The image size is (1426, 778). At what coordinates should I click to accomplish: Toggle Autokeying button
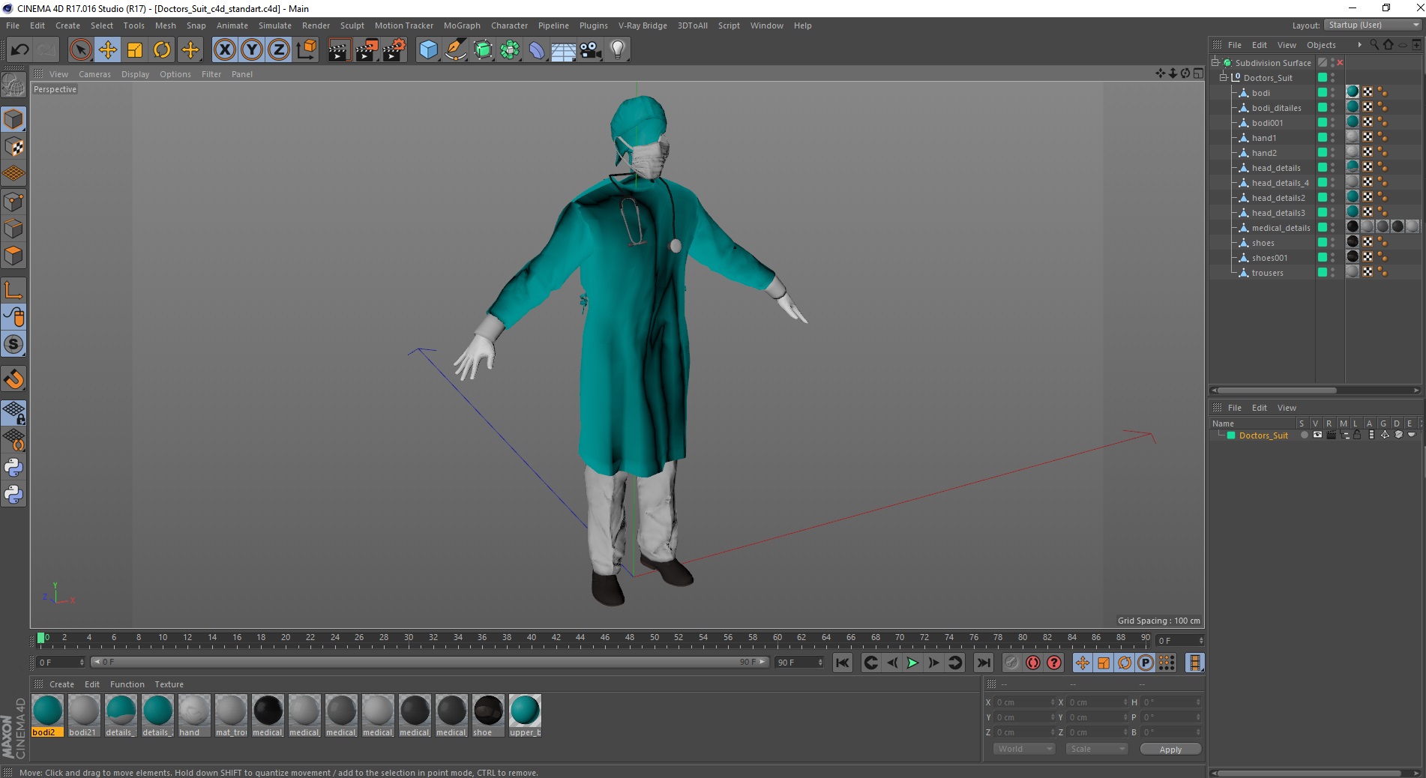(1033, 663)
